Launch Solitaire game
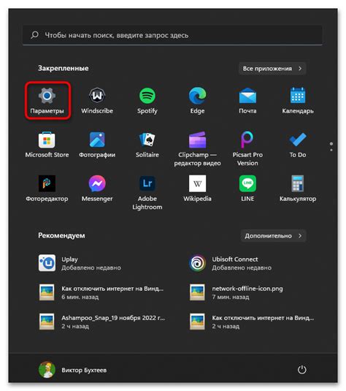346x391 pixels. (147, 145)
